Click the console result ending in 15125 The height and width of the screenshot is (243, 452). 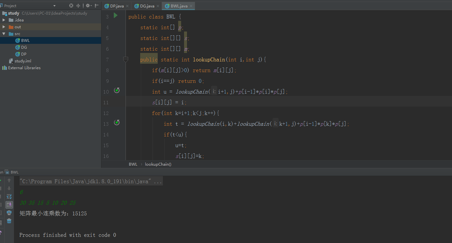[x=53, y=214]
